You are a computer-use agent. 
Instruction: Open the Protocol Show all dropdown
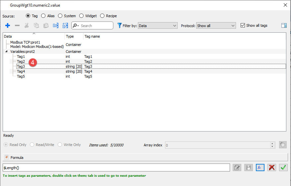216,25
